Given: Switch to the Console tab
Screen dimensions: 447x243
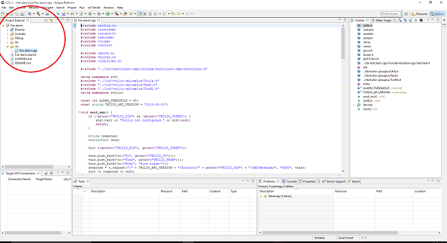Looking at the screenshot, I should click(x=289, y=181).
